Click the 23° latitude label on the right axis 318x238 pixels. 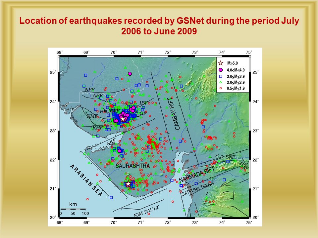click(x=255, y=131)
